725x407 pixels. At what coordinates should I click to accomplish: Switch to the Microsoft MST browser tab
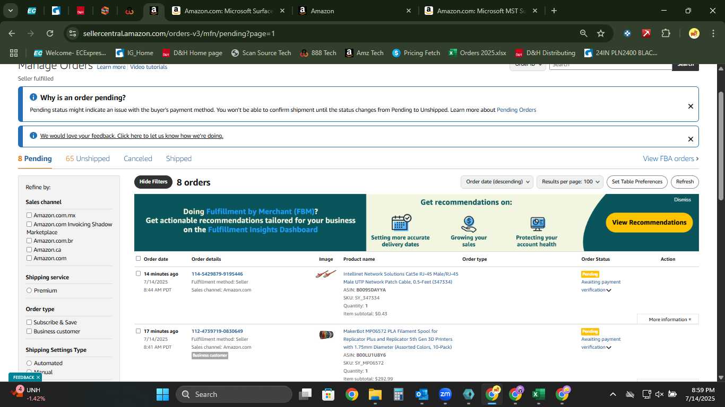click(481, 11)
